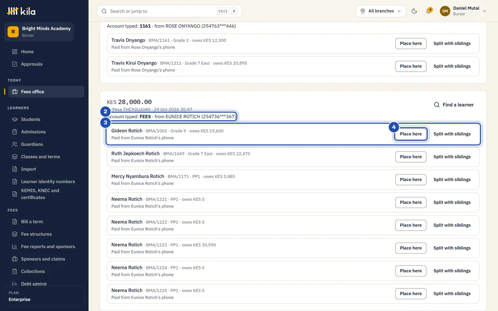Click the Kila logo
This screenshot has height=311, width=498.
pos(21,11)
